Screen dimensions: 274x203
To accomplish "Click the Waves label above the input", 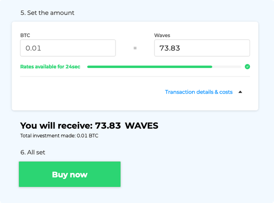I will coord(162,35).
